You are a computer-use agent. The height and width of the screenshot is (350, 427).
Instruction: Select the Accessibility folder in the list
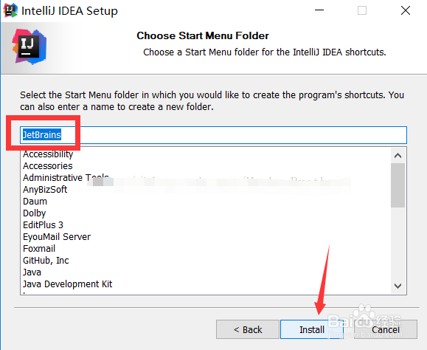[48, 154]
